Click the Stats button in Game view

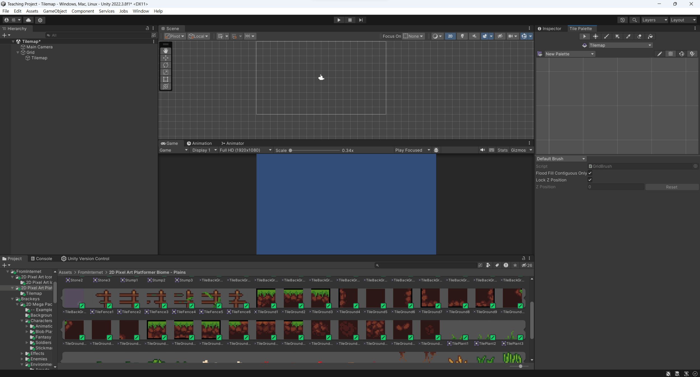click(502, 150)
